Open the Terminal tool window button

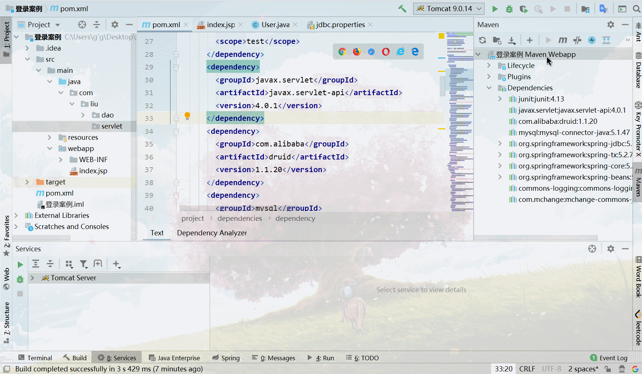pyautogui.click(x=35, y=358)
